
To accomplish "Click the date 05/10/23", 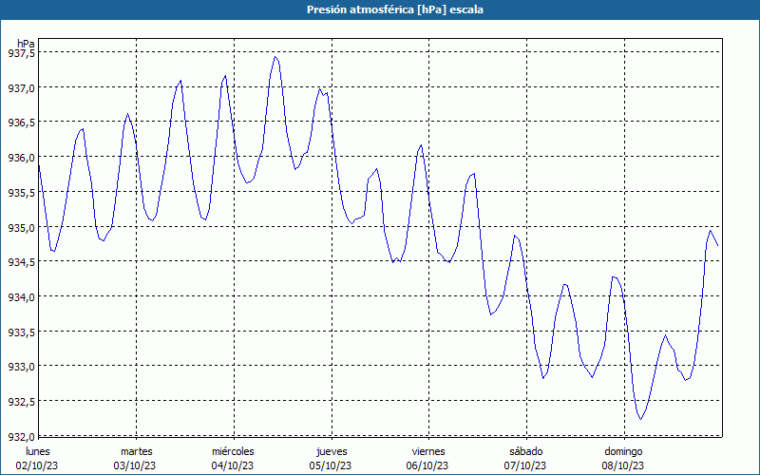I will 330,465.
